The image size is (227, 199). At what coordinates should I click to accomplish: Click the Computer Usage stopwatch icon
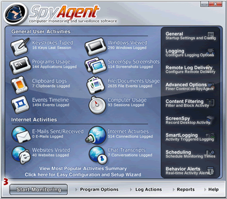(97, 105)
